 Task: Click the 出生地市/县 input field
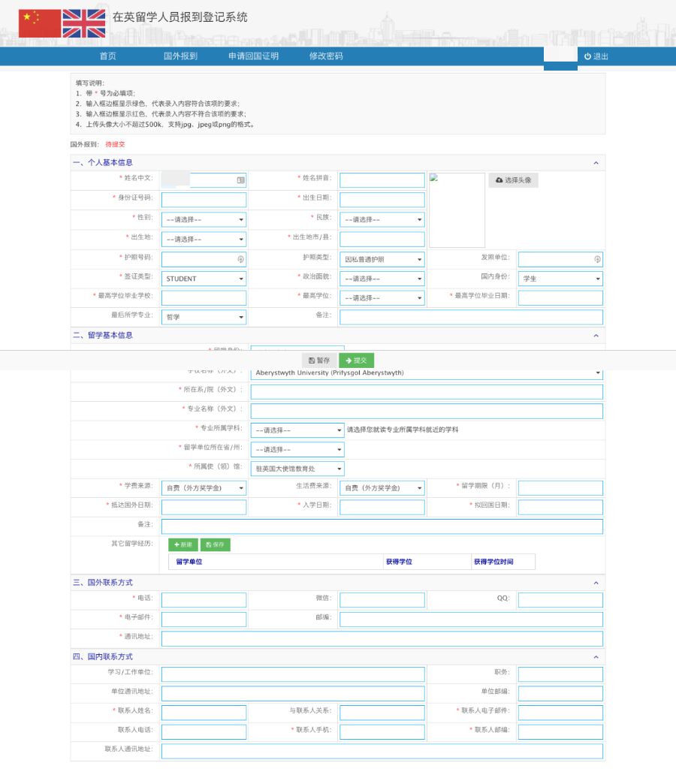click(382, 240)
